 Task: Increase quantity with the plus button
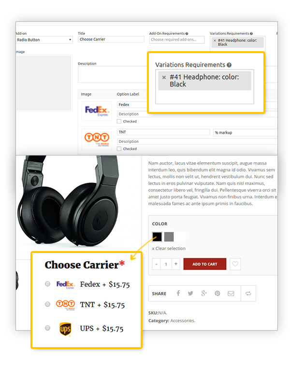point(176,264)
